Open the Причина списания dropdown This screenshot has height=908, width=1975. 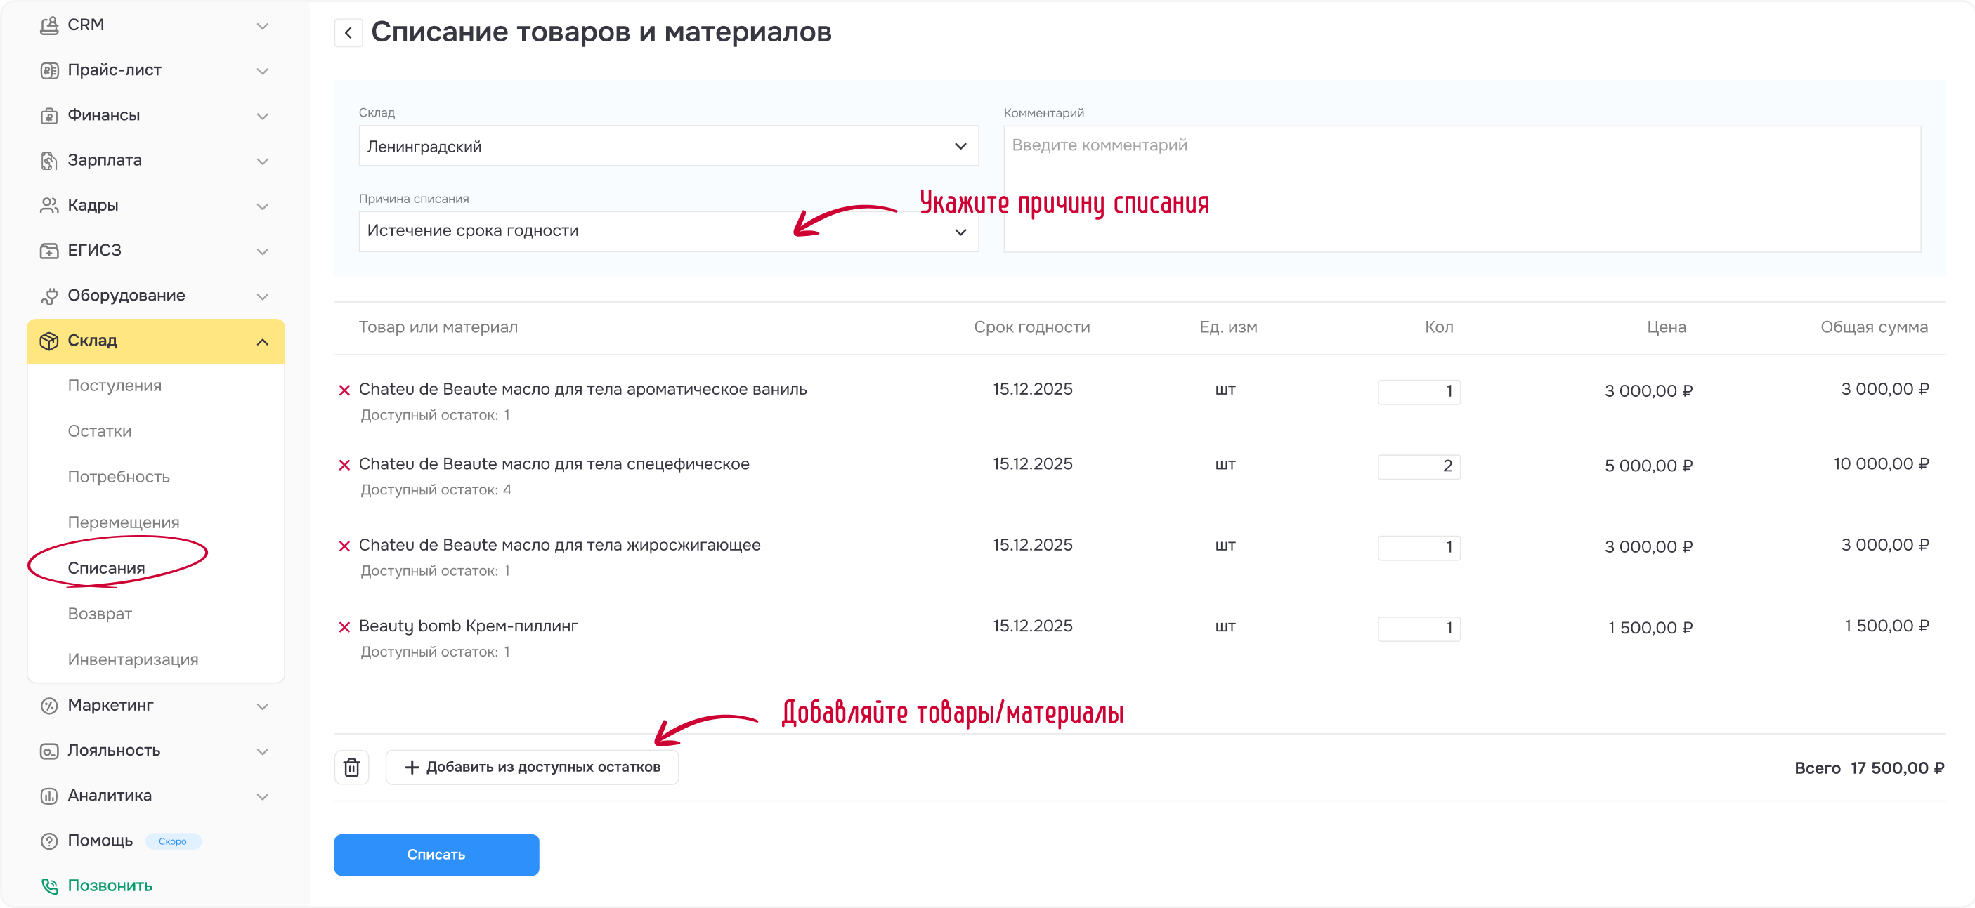click(669, 232)
